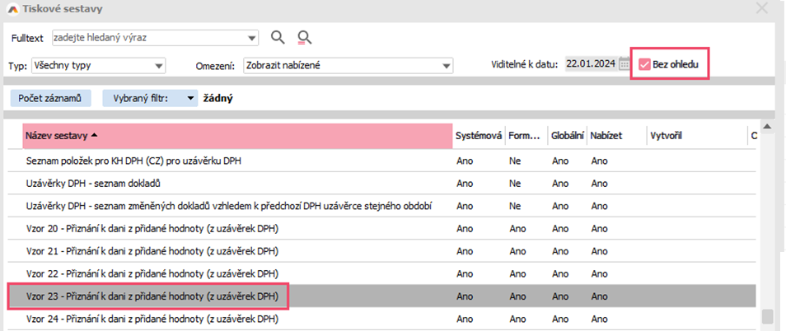Image resolution: width=786 pixels, height=331 pixels.
Task: Expand the Fulltext search history dropdown
Action: click(x=251, y=37)
